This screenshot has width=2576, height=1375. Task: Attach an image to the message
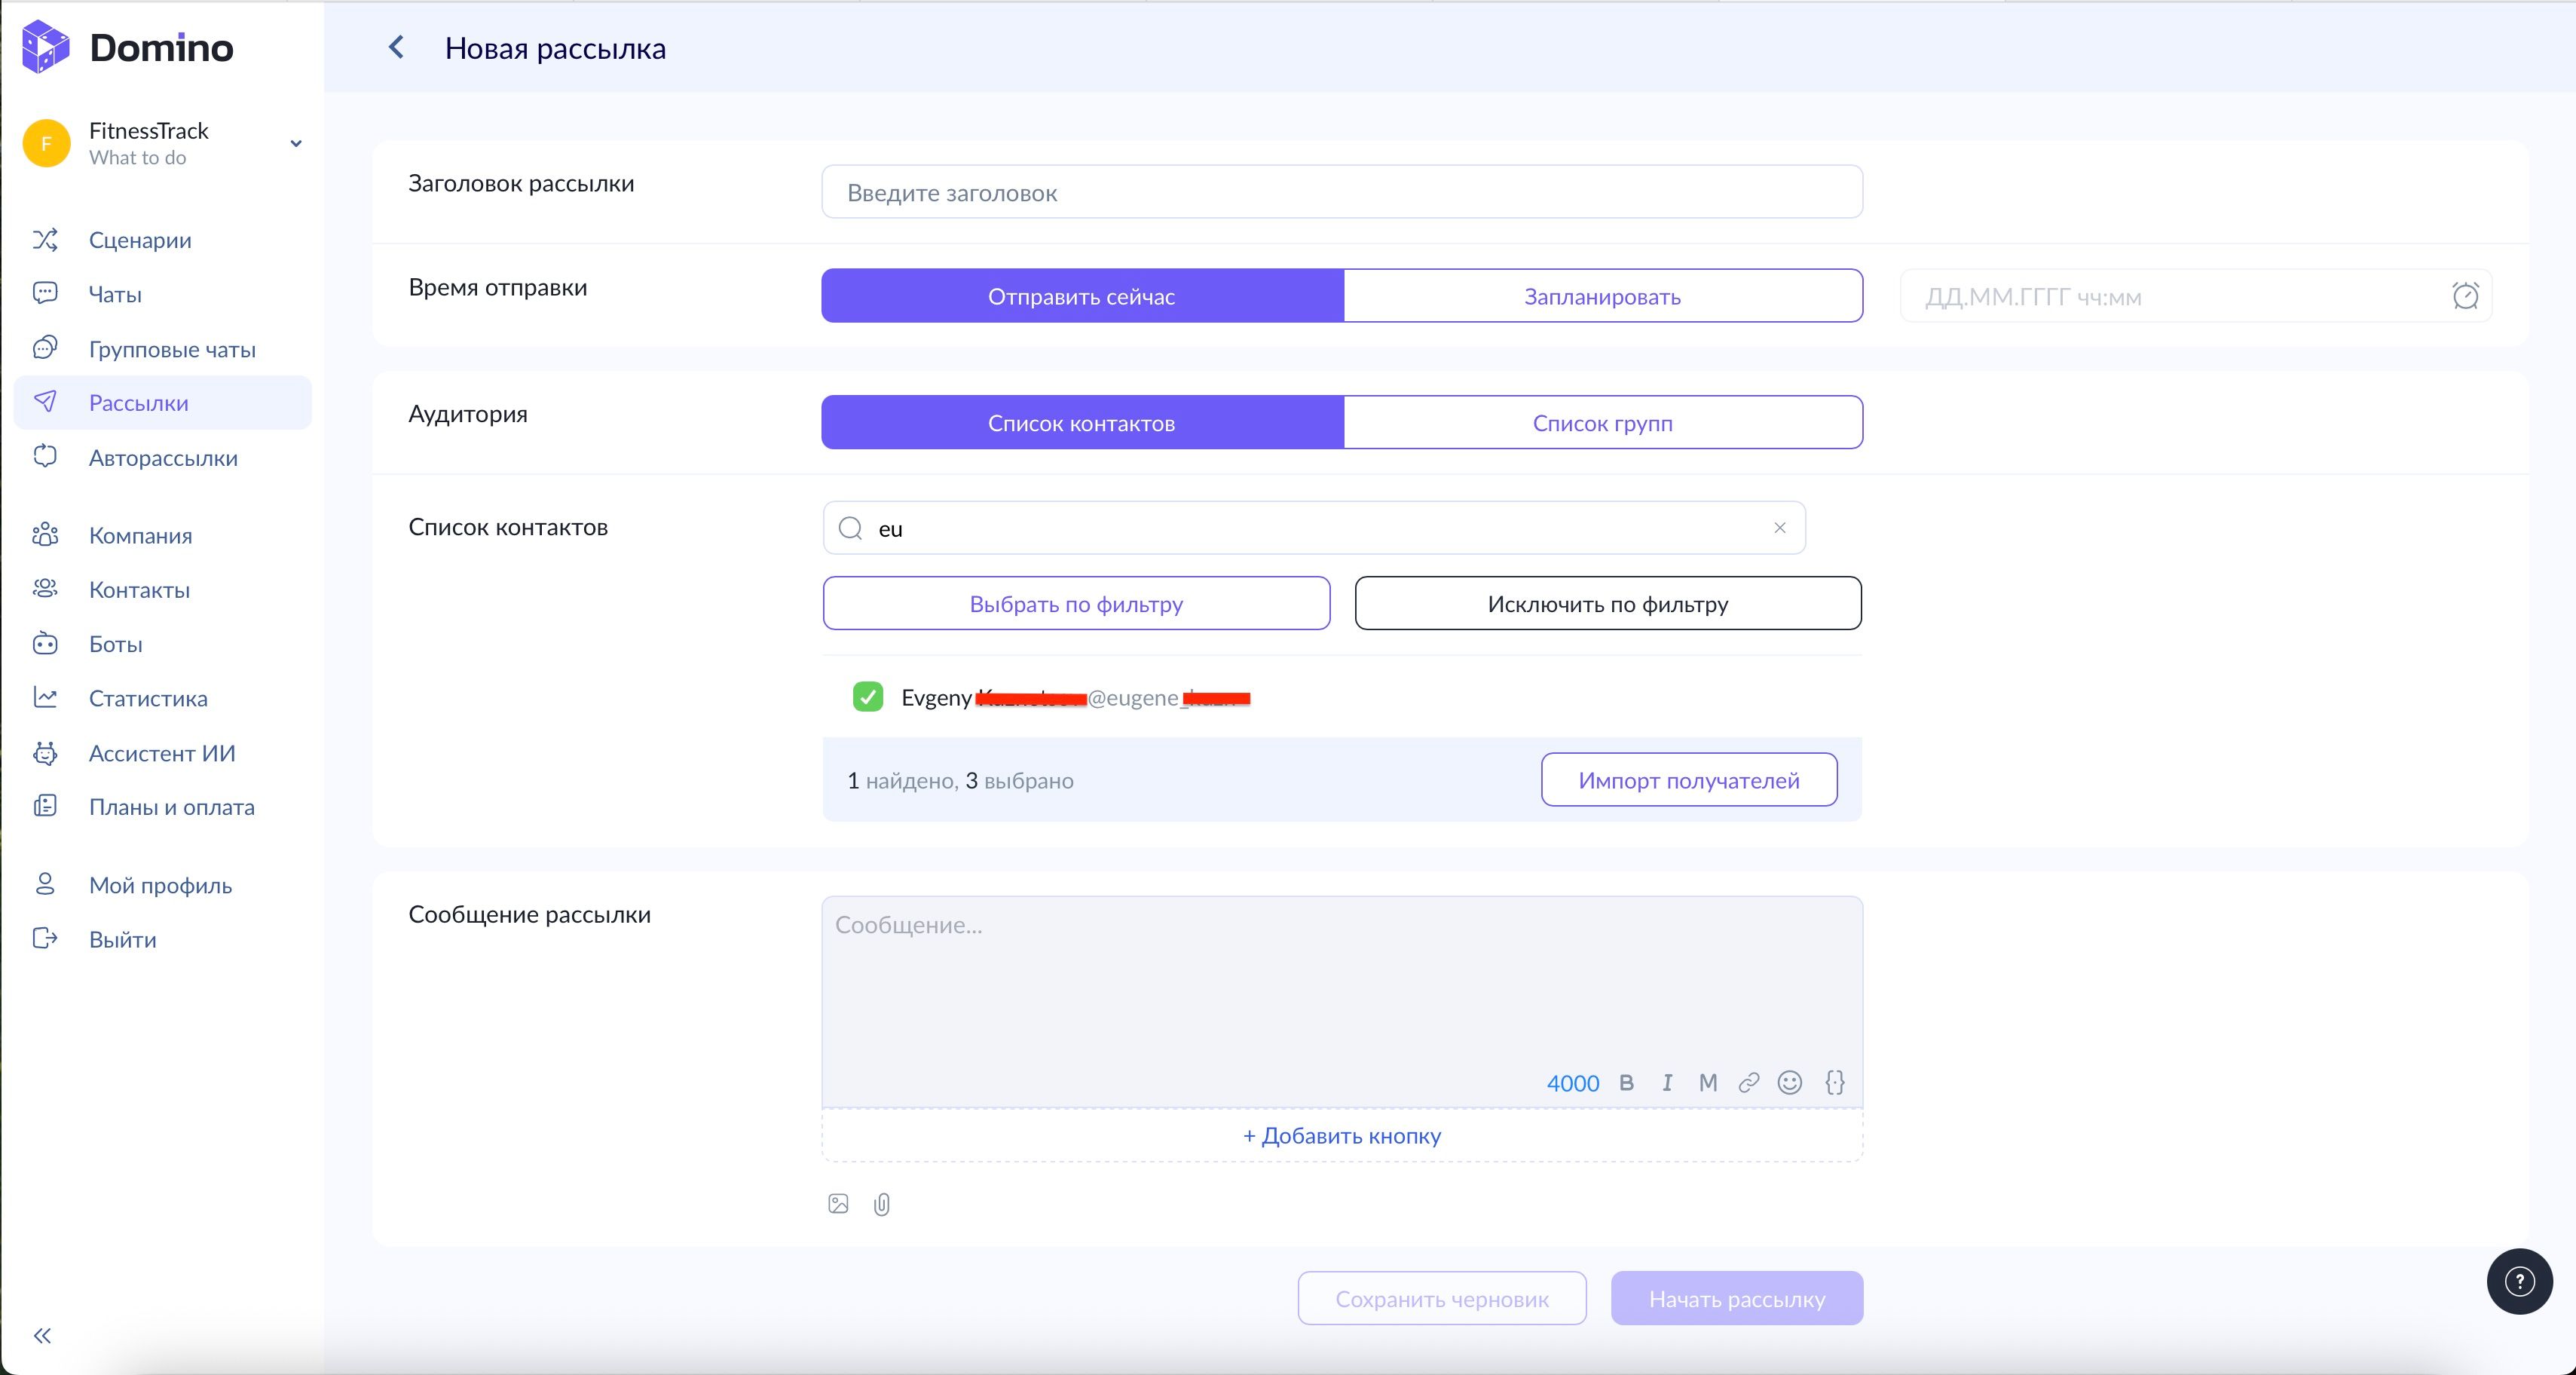click(838, 1204)
